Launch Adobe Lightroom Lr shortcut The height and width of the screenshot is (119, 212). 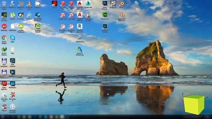105,26
